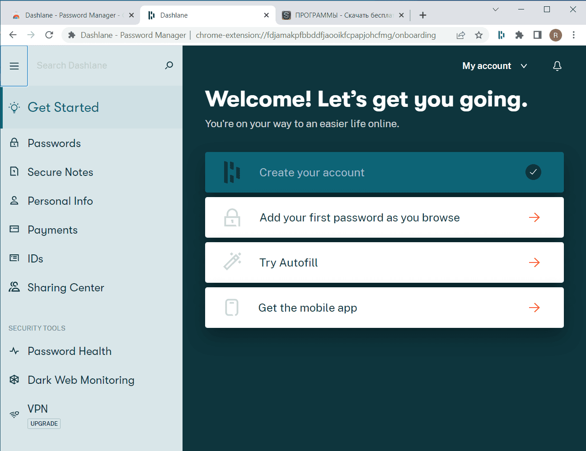Viewport: 586px width, 451px height.
Task: Click the Payments card icon
Action: 14,229
